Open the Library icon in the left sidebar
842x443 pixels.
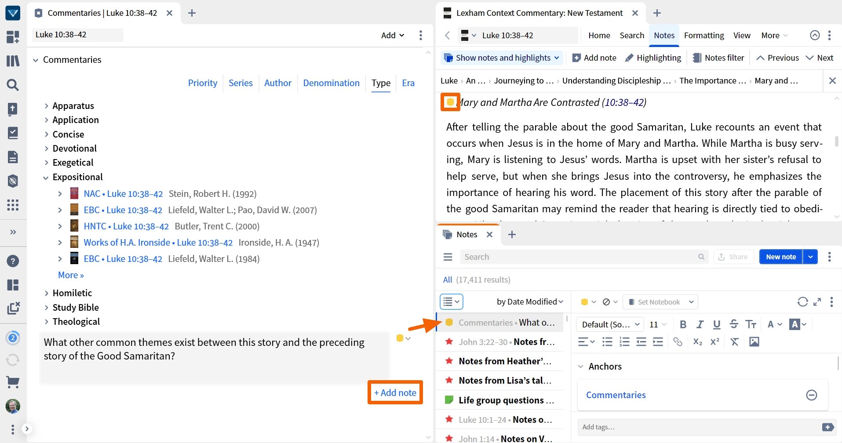(x=13, y=61)
